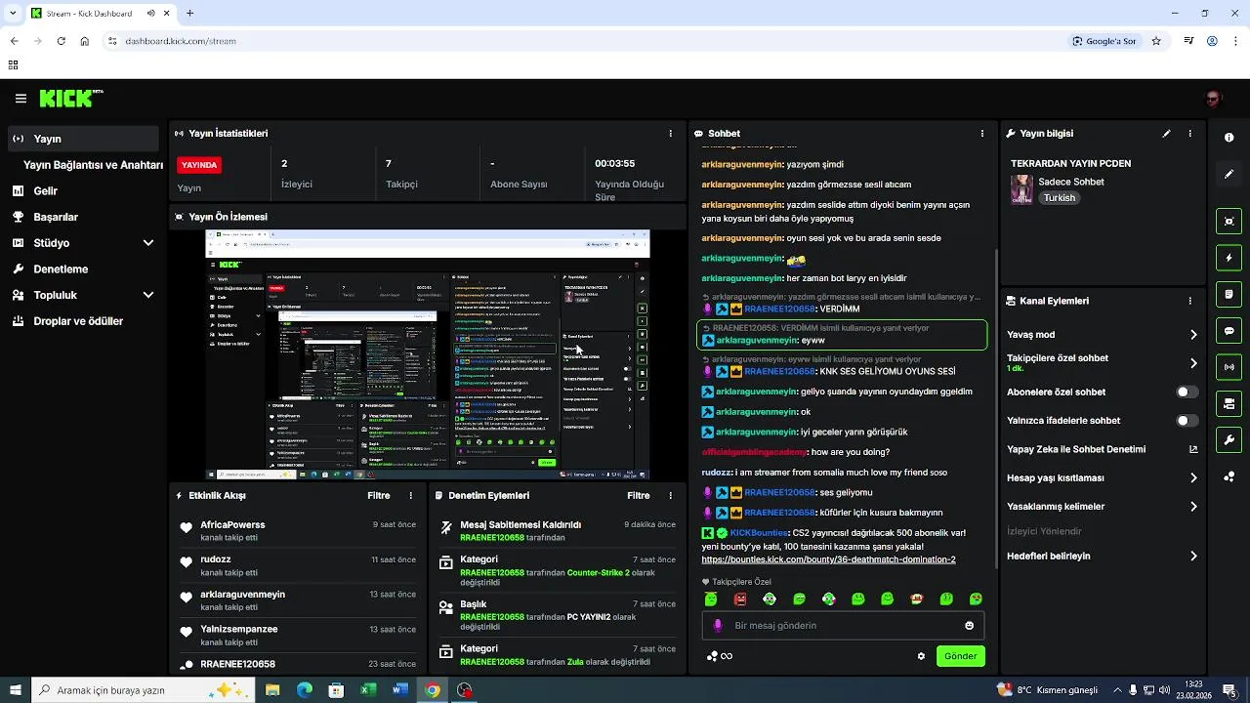Open Yayın bilgisi three-dot menu
Viewport: 1250px width, 703px height.
pyautogui.click(x=1189, y=134)
